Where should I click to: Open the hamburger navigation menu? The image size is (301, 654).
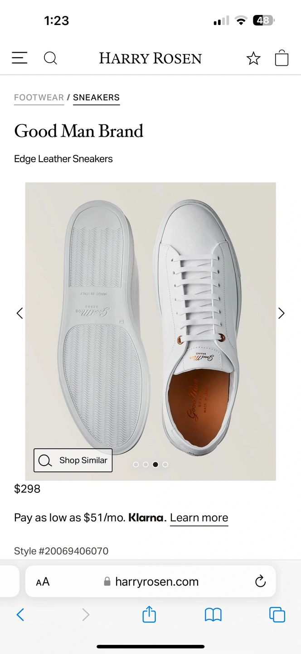tap(19, 58)
